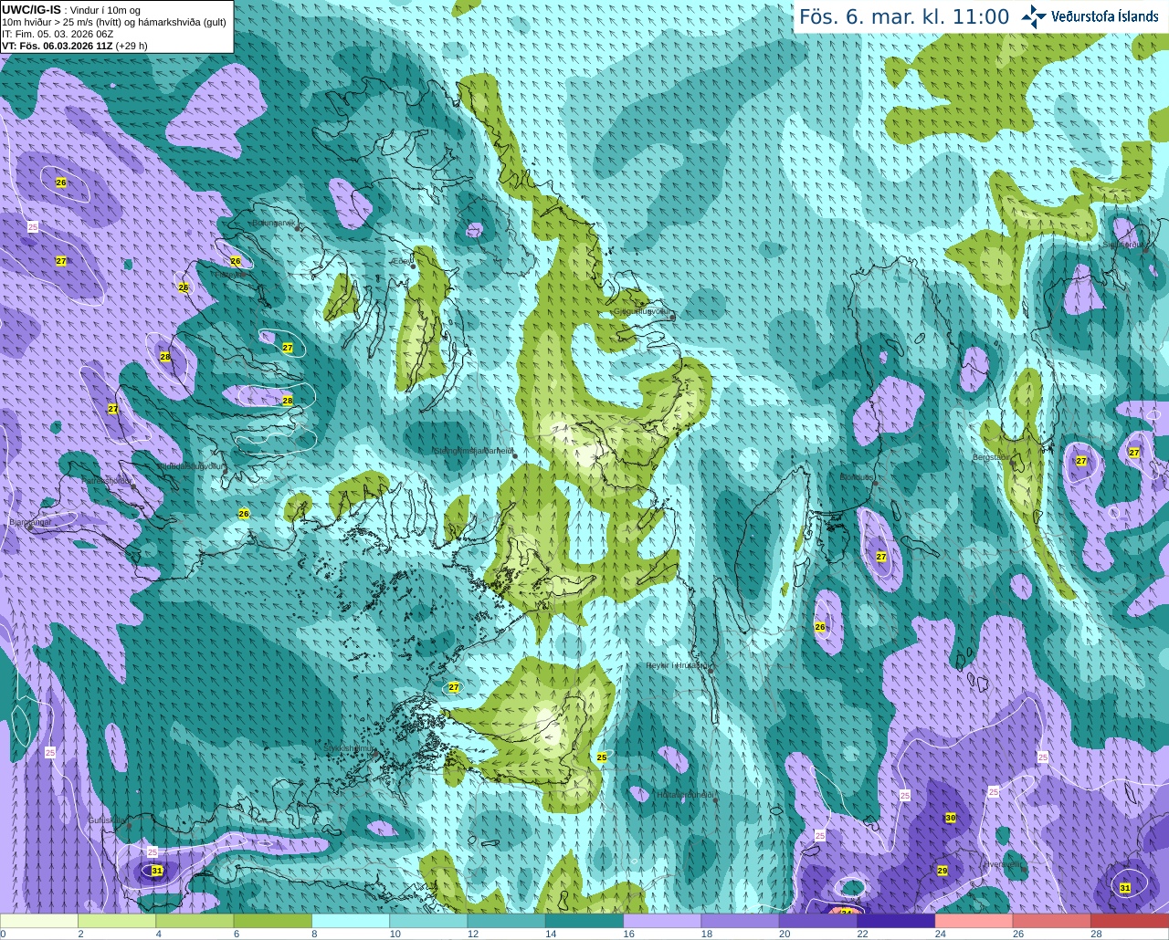Screen dimensions: 1169x940
Task: Click the 20–22 violet legend swatch
Action: pos(819,921)
